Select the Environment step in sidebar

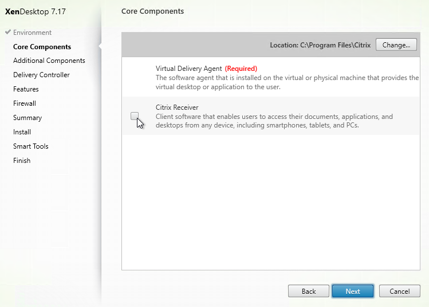coord(32,33)
